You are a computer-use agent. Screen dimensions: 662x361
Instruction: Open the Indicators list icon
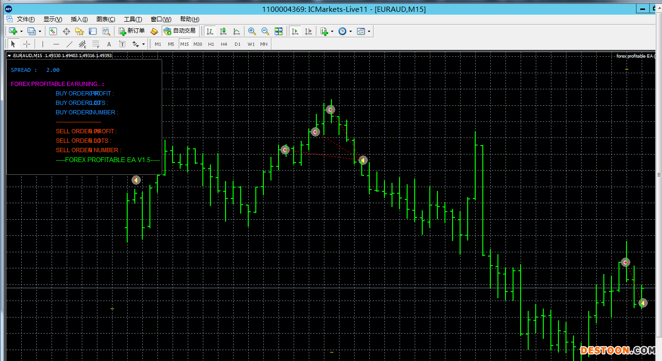point(324,31)
